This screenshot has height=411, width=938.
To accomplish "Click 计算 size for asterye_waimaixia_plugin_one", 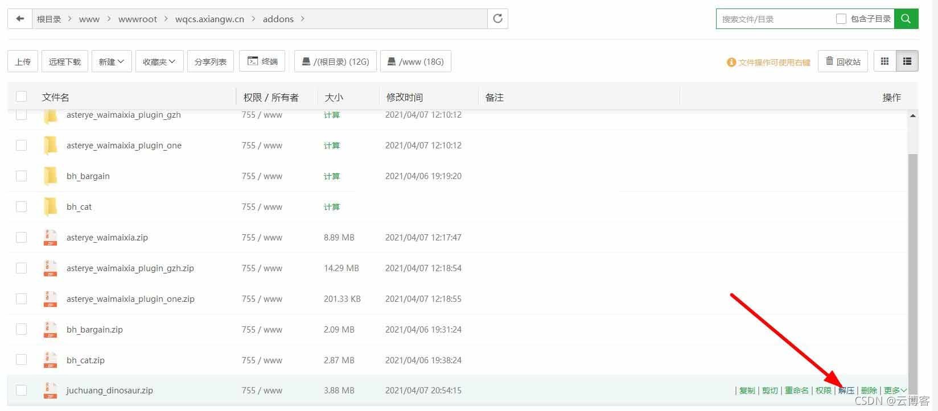I will (332, 146).
